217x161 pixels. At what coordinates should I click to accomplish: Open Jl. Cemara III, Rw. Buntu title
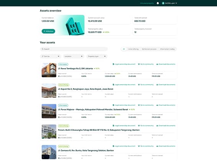pos(86,151)
